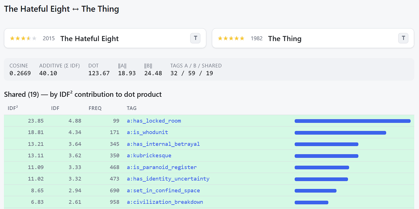Click the IDF² column header
This screenshot has height=209, width=419.
pos(13,108)
